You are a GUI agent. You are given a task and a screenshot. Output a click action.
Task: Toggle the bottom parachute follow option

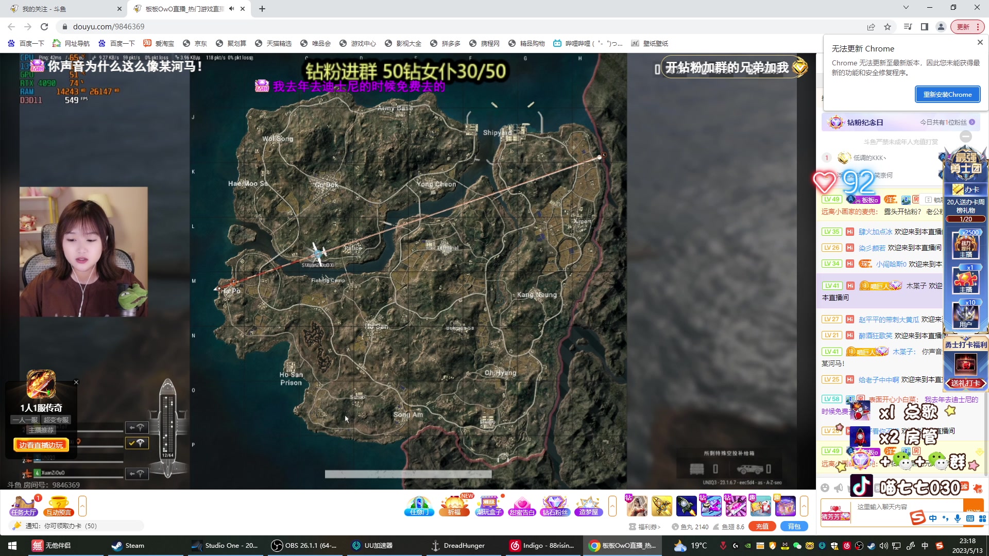pos(137,473)
